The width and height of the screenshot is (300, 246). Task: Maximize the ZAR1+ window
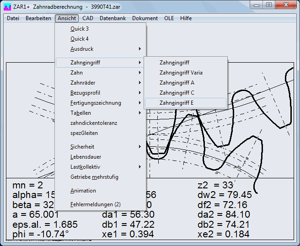[269, 5]
